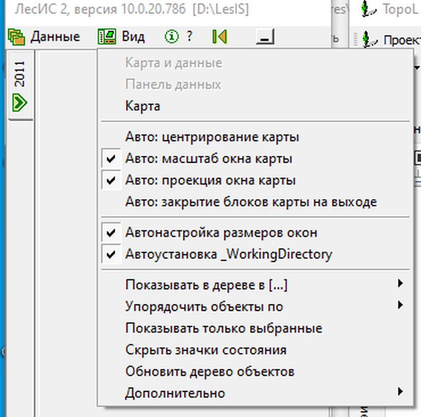Click the green info help icon
Image resolution: width=421 pixels, height=417 pixels.
tap(173, 37)
